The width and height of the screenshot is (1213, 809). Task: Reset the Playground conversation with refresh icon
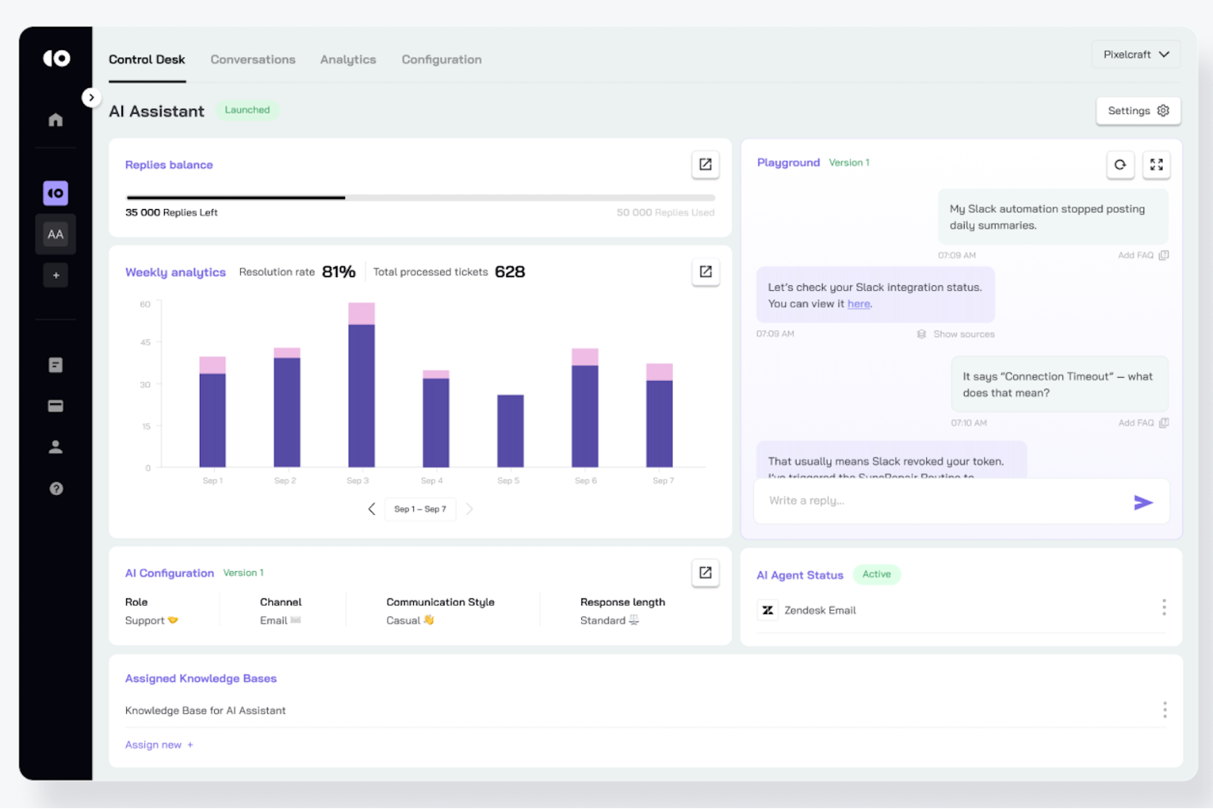(x=1120, y=164)
